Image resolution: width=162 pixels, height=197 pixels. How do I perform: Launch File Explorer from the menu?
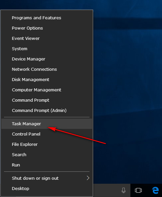[x=47, y=145]
